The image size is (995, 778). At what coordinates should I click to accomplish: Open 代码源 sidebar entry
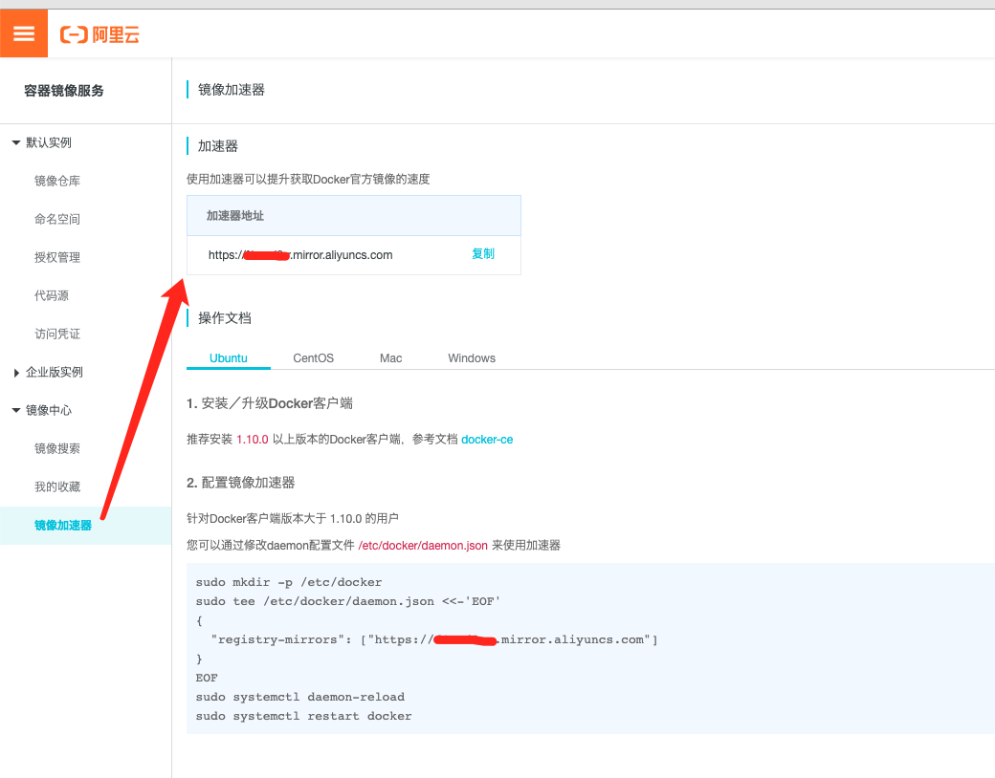(x=52, y=295)
